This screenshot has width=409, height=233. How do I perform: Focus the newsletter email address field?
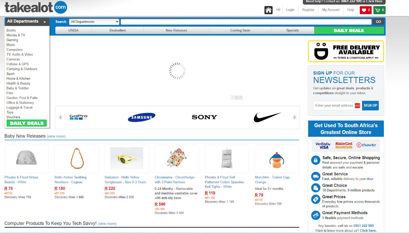pyautogui.click(x=337, y=106)
